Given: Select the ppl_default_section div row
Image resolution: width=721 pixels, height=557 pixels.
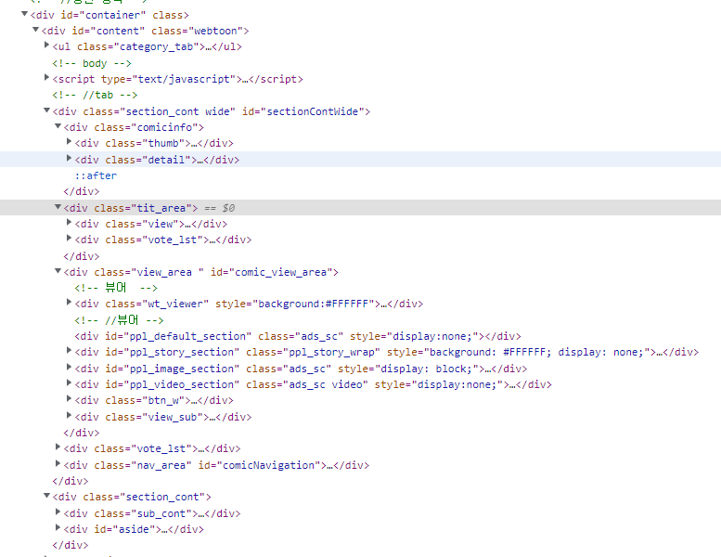Looking at the screenshot, I should (298, 336).
